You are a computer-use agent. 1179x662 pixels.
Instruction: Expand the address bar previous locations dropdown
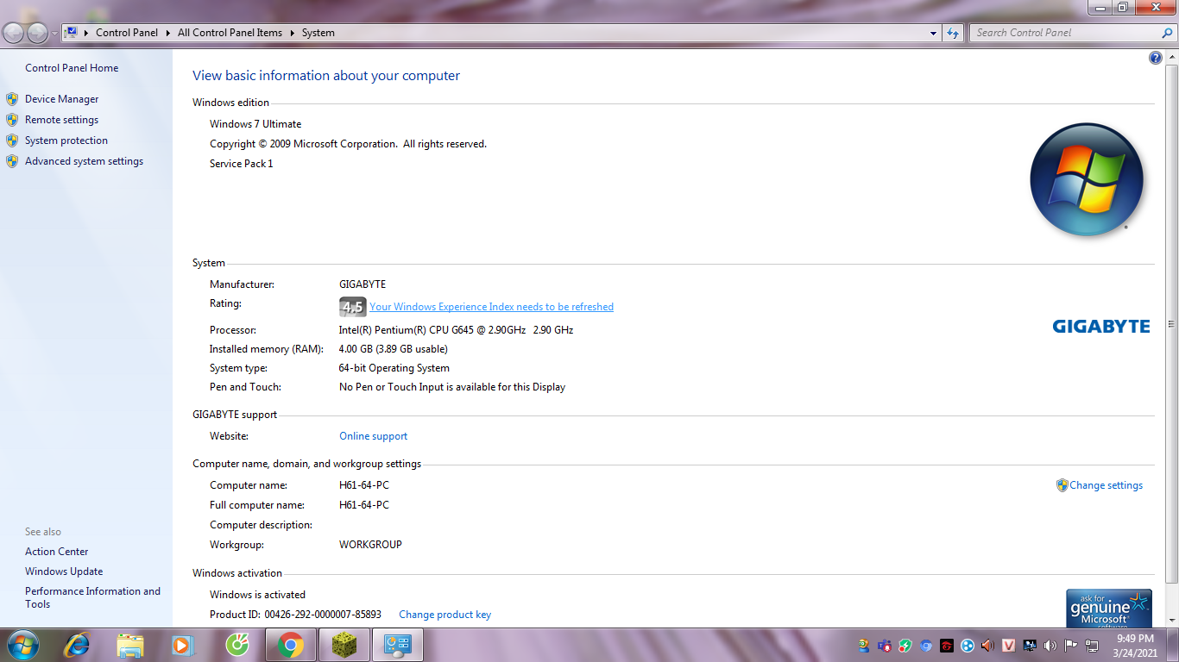coord(933,33)
